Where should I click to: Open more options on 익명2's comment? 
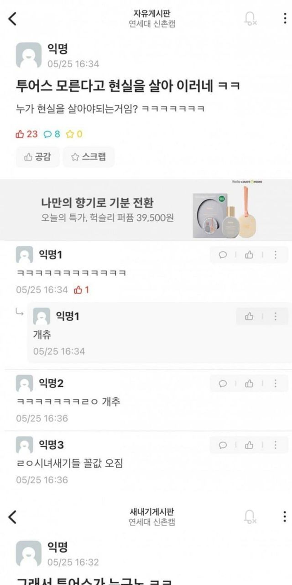(x=276, y=383)
